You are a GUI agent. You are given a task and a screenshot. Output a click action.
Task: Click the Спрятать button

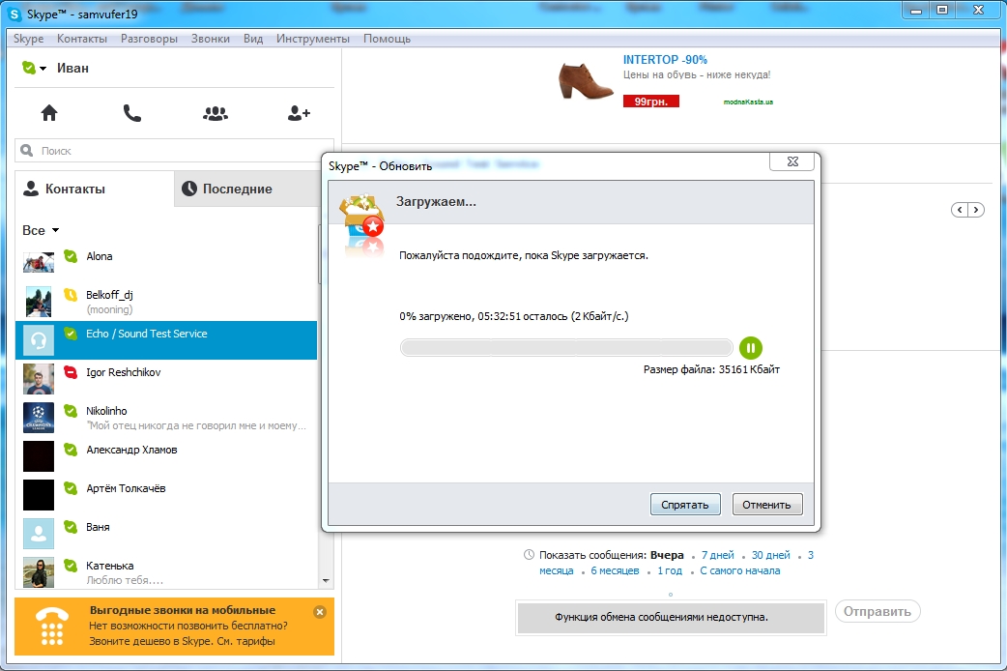point(685,505)
